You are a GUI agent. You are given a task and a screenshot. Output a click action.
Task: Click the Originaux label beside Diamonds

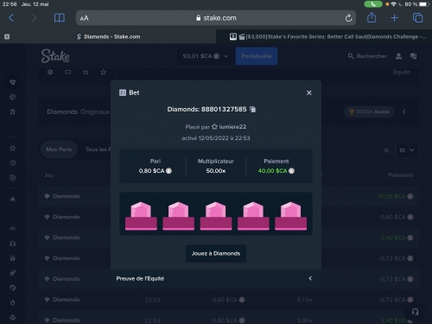click(95, 111)
